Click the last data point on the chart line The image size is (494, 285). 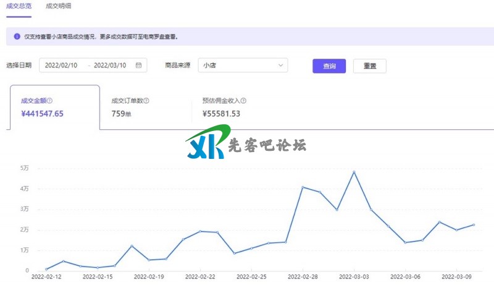tap(474, 225)
